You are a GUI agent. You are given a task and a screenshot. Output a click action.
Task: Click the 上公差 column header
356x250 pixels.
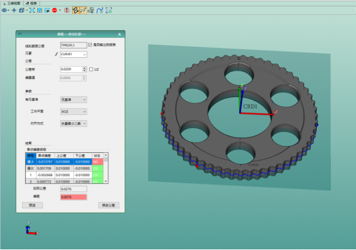[x=64, y=156]
